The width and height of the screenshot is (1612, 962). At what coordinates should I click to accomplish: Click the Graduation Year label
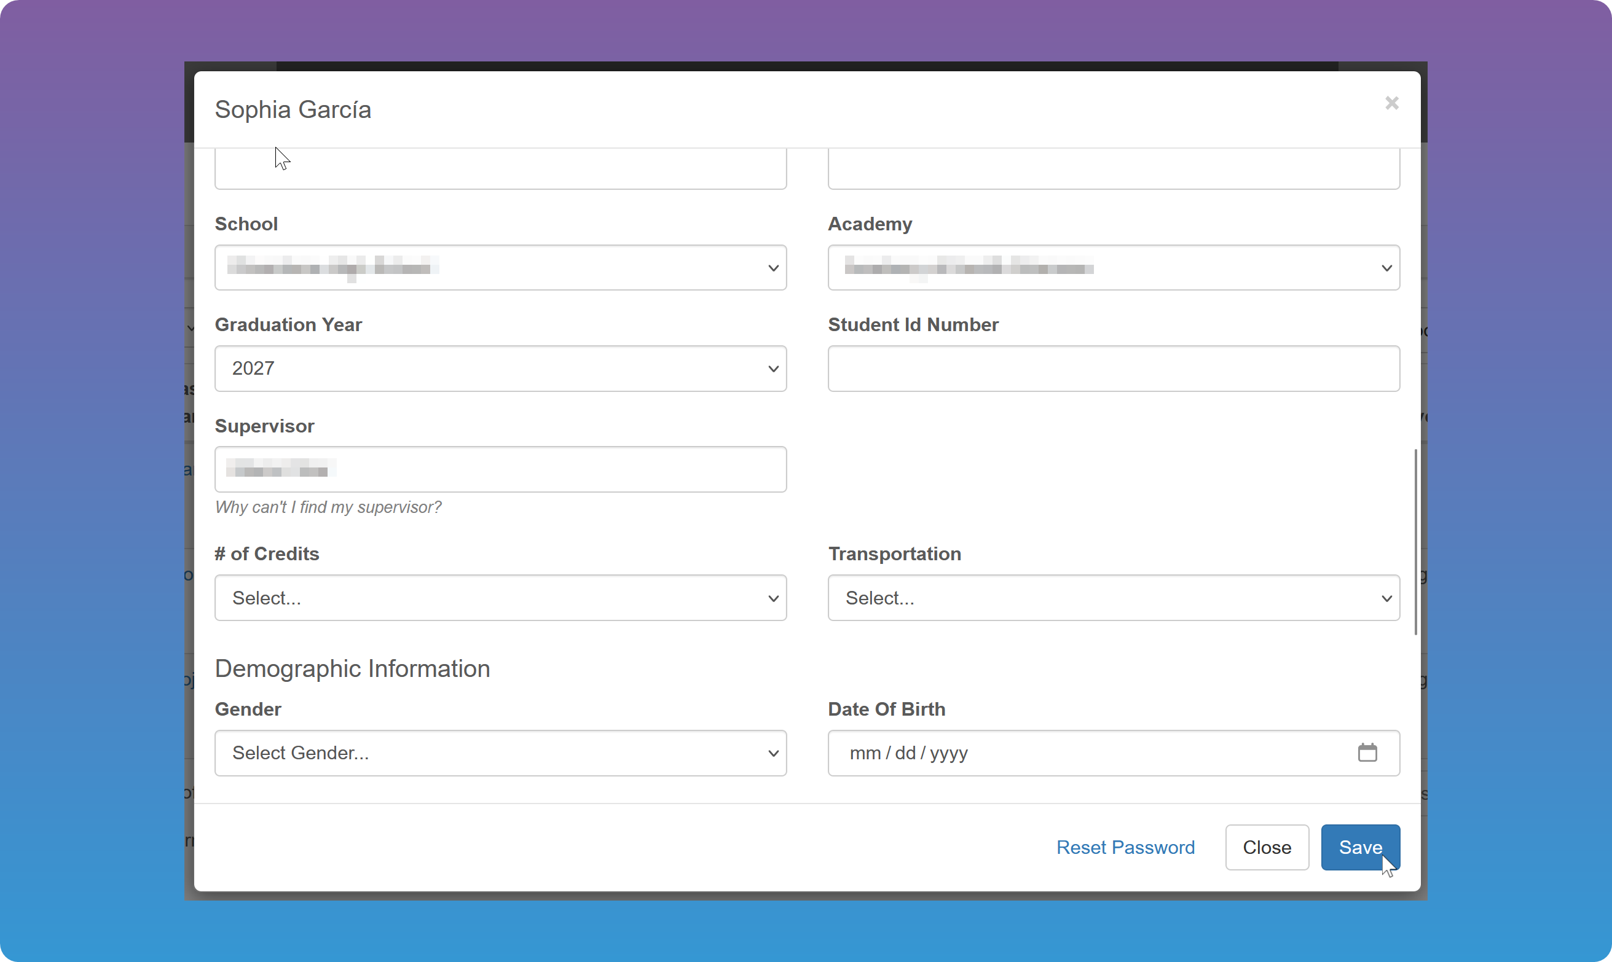coord(289,325)
